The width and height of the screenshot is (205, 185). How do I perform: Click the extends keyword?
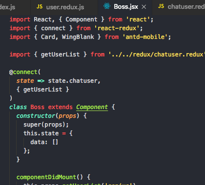coord(60,107)
